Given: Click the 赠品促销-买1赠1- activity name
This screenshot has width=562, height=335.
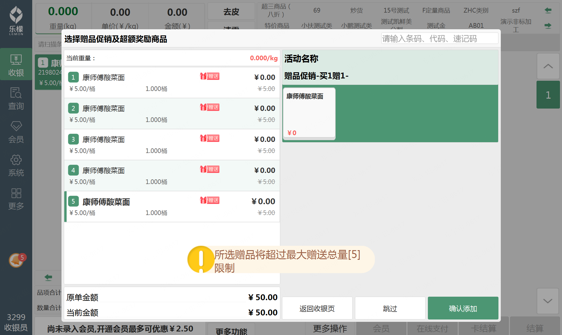Looking at the screenshot, I should (316, 76).
